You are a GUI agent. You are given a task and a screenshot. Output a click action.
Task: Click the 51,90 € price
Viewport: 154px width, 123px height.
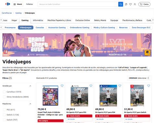[x=128, y=109]
